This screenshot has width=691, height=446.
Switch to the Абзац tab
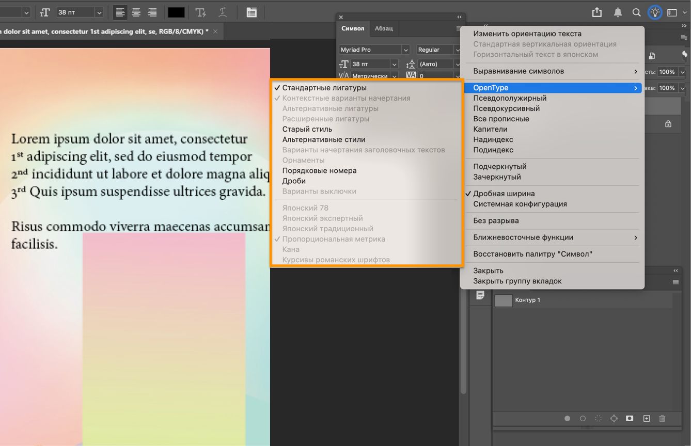click(384, 28)
